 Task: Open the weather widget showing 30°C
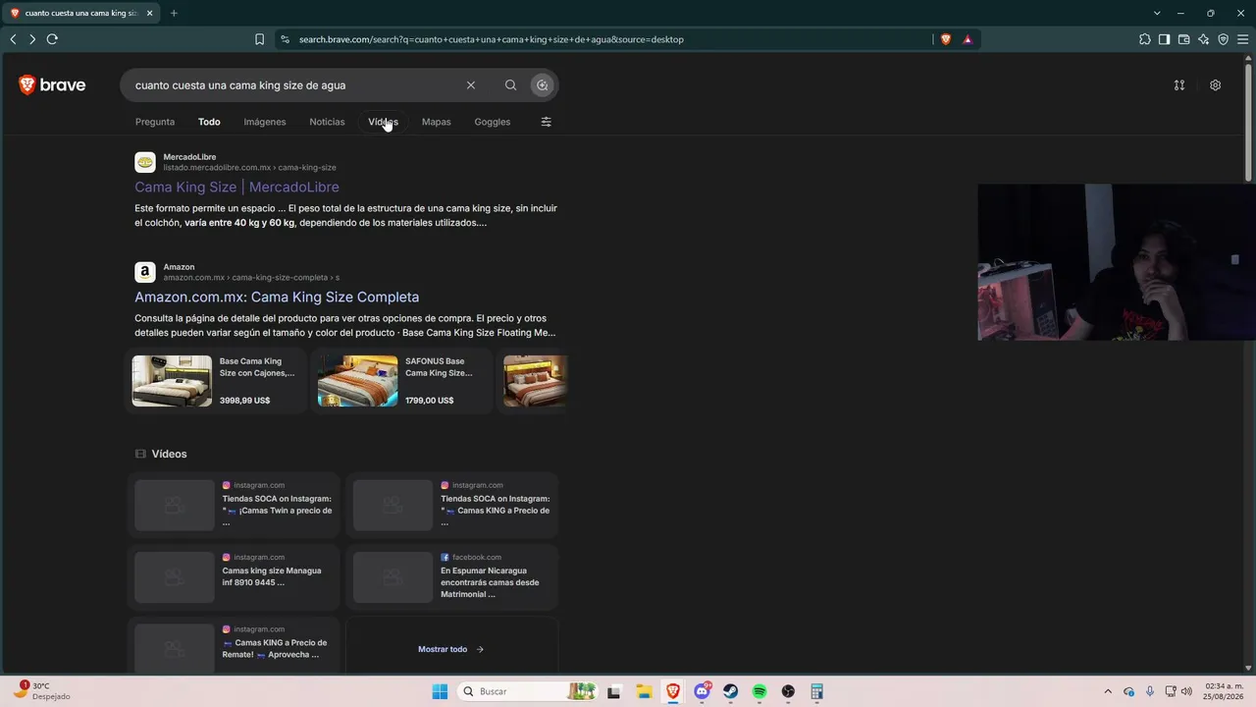(41, 691)
